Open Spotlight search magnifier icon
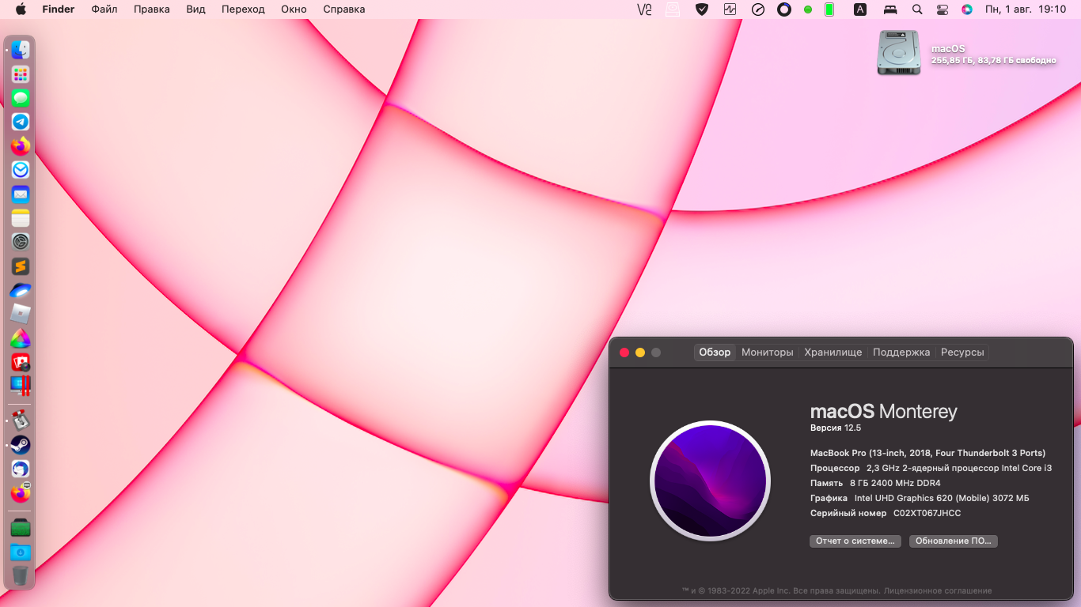Viewport: 1081px width, 607px height. click(917, 9)
